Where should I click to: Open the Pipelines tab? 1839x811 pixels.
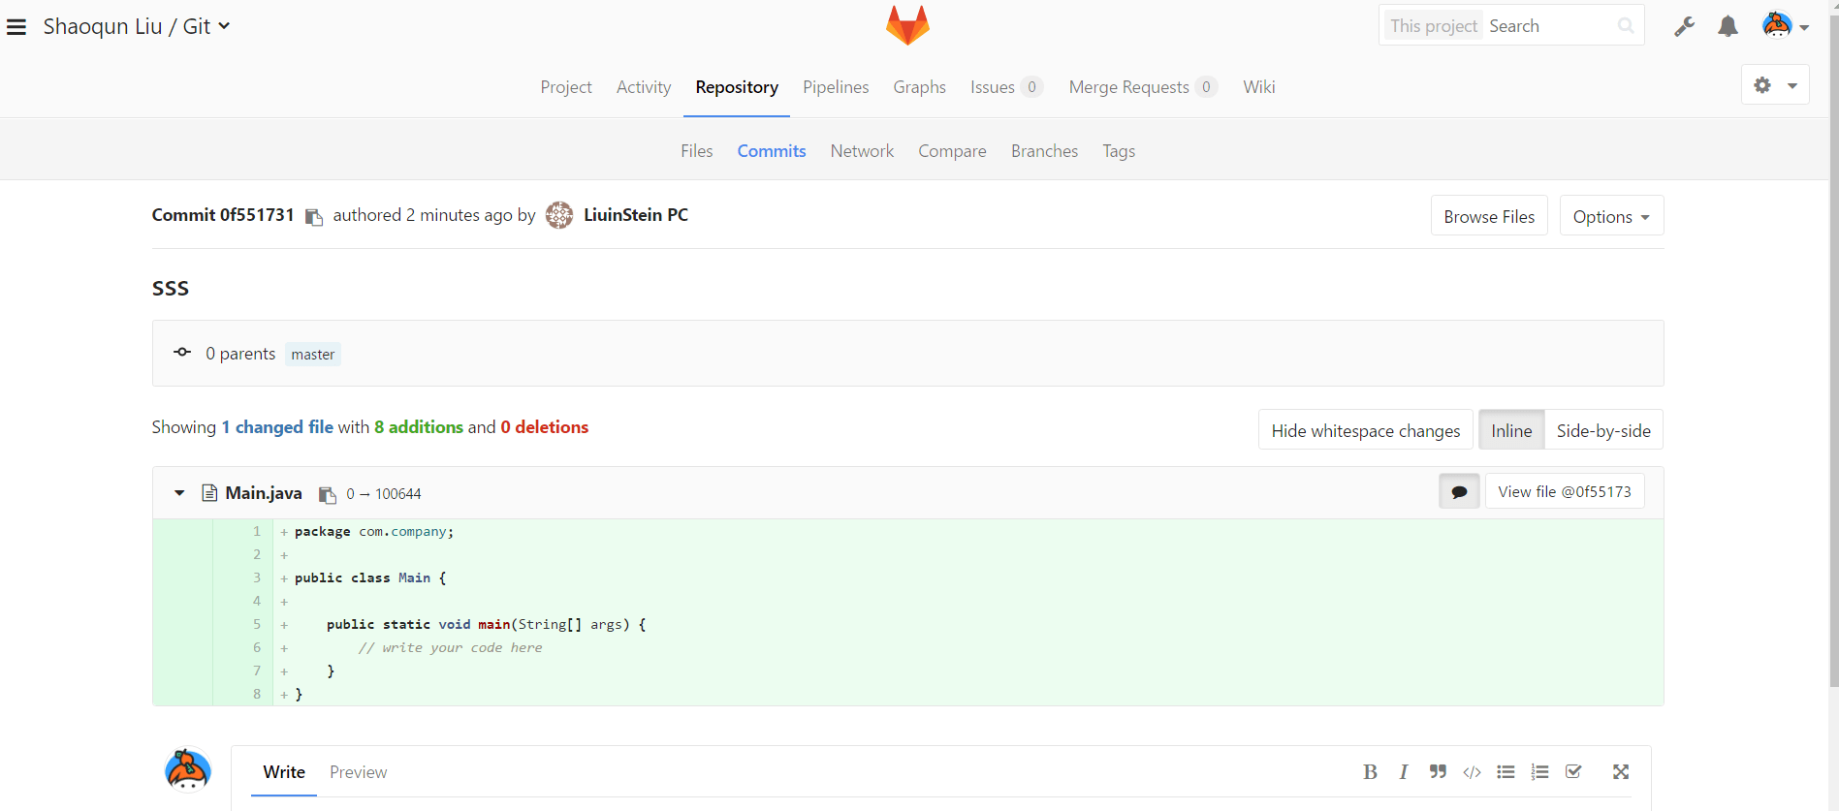[x=836, y=87]
